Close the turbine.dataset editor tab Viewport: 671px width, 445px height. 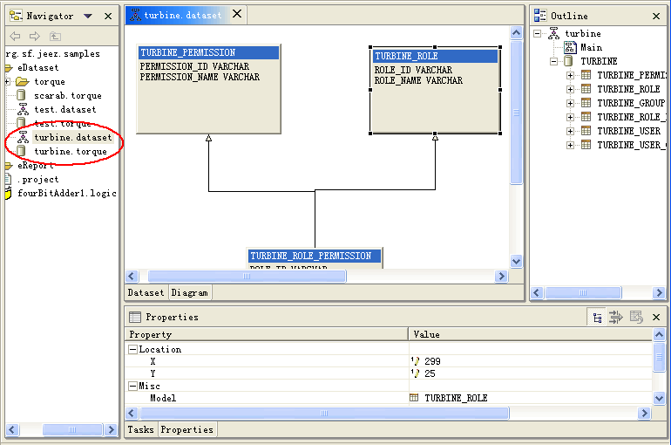tap(237, 14)
